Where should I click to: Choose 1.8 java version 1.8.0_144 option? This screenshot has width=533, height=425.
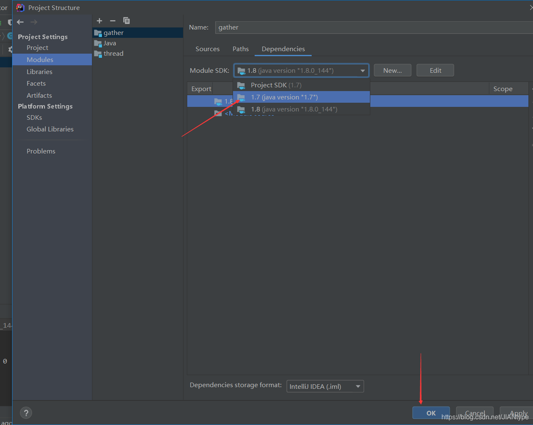(301, 109)
